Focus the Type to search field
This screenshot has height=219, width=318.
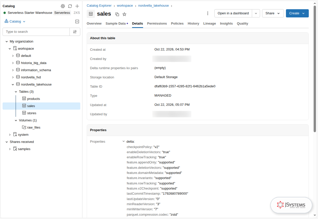[x=36, y=32]
